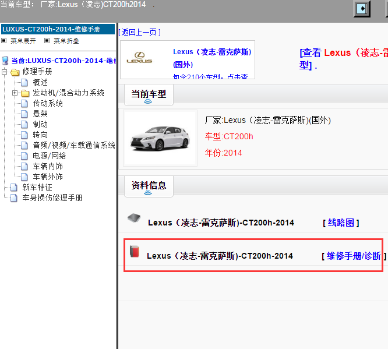Open 制动 in the tree

pos(40,124)
